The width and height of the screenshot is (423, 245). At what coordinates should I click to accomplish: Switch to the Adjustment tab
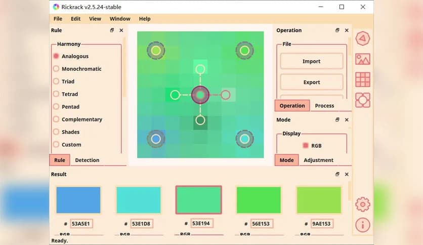click(318, 160)
